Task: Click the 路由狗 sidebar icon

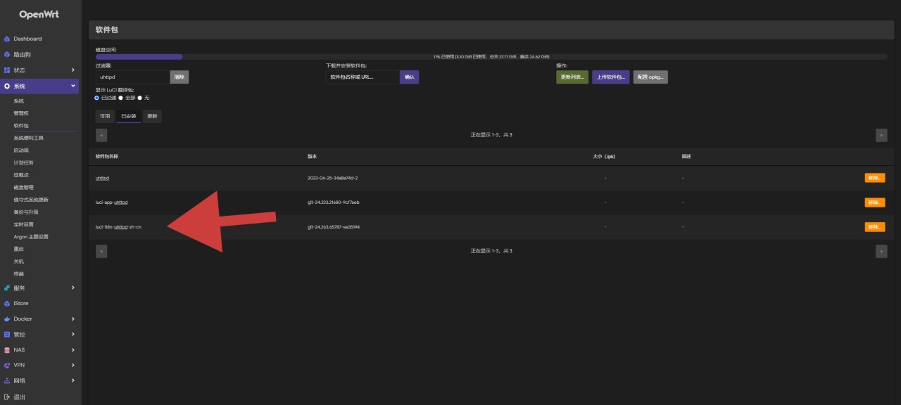Action: pos(7,54)
